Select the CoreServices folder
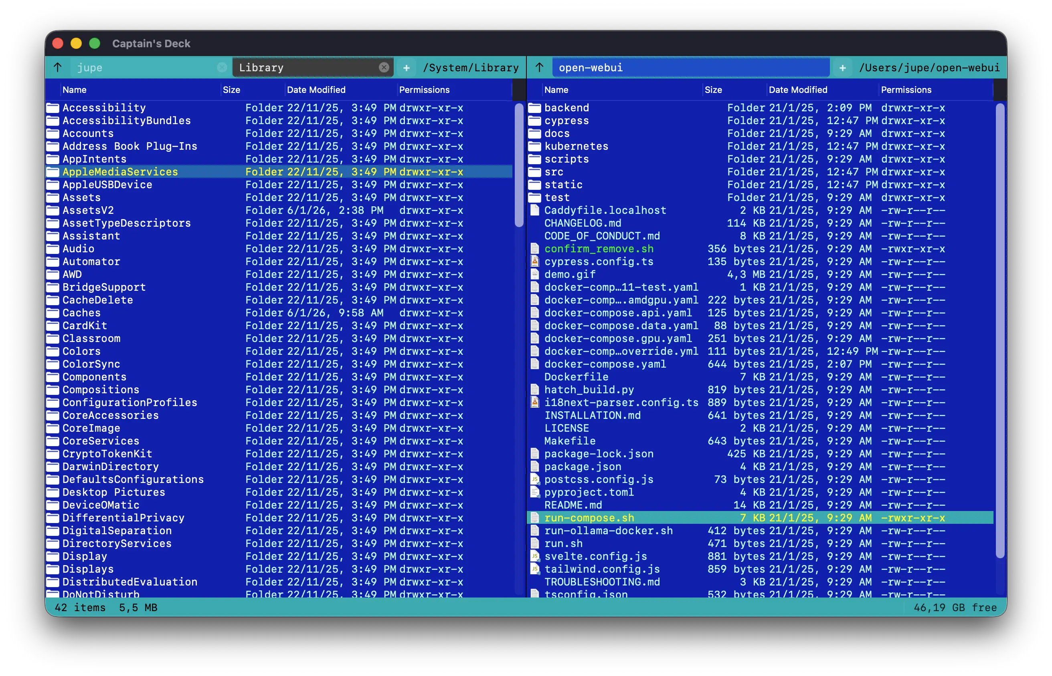Viewport: 1052px width, 676px height. [x=101, y=441]
